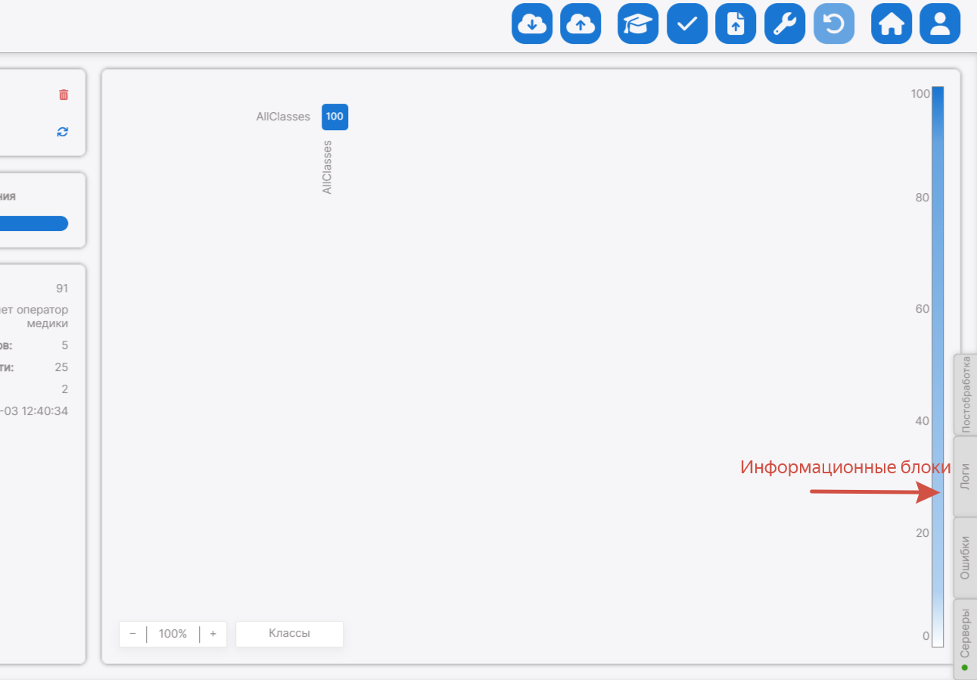Click the cloud upload icon
This screenshot has width=977, height=680.
(580, 24)
